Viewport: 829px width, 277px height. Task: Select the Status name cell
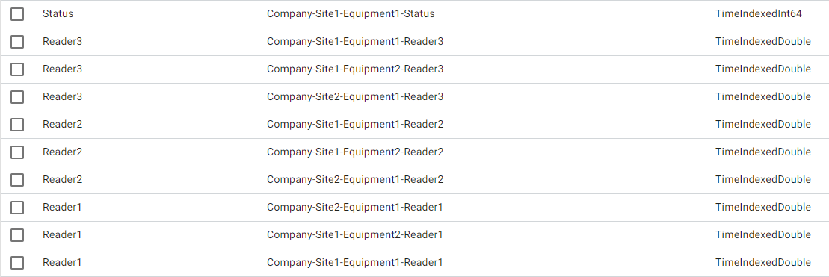tap(58, 14)
